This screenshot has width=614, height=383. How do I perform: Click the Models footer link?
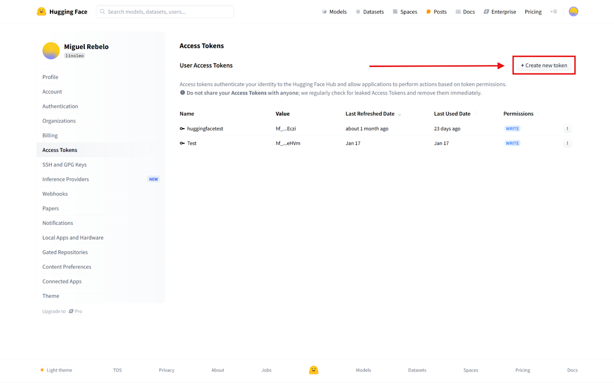click(x=364, y=370)
